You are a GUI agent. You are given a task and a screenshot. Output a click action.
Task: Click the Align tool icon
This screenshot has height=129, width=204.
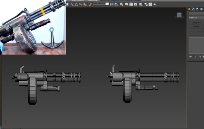coord(116,4)
